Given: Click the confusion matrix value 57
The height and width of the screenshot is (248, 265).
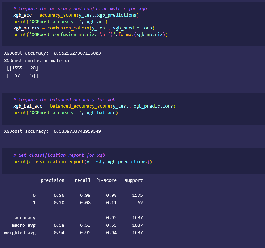Looking at the screenshot, I should (17, 76).
